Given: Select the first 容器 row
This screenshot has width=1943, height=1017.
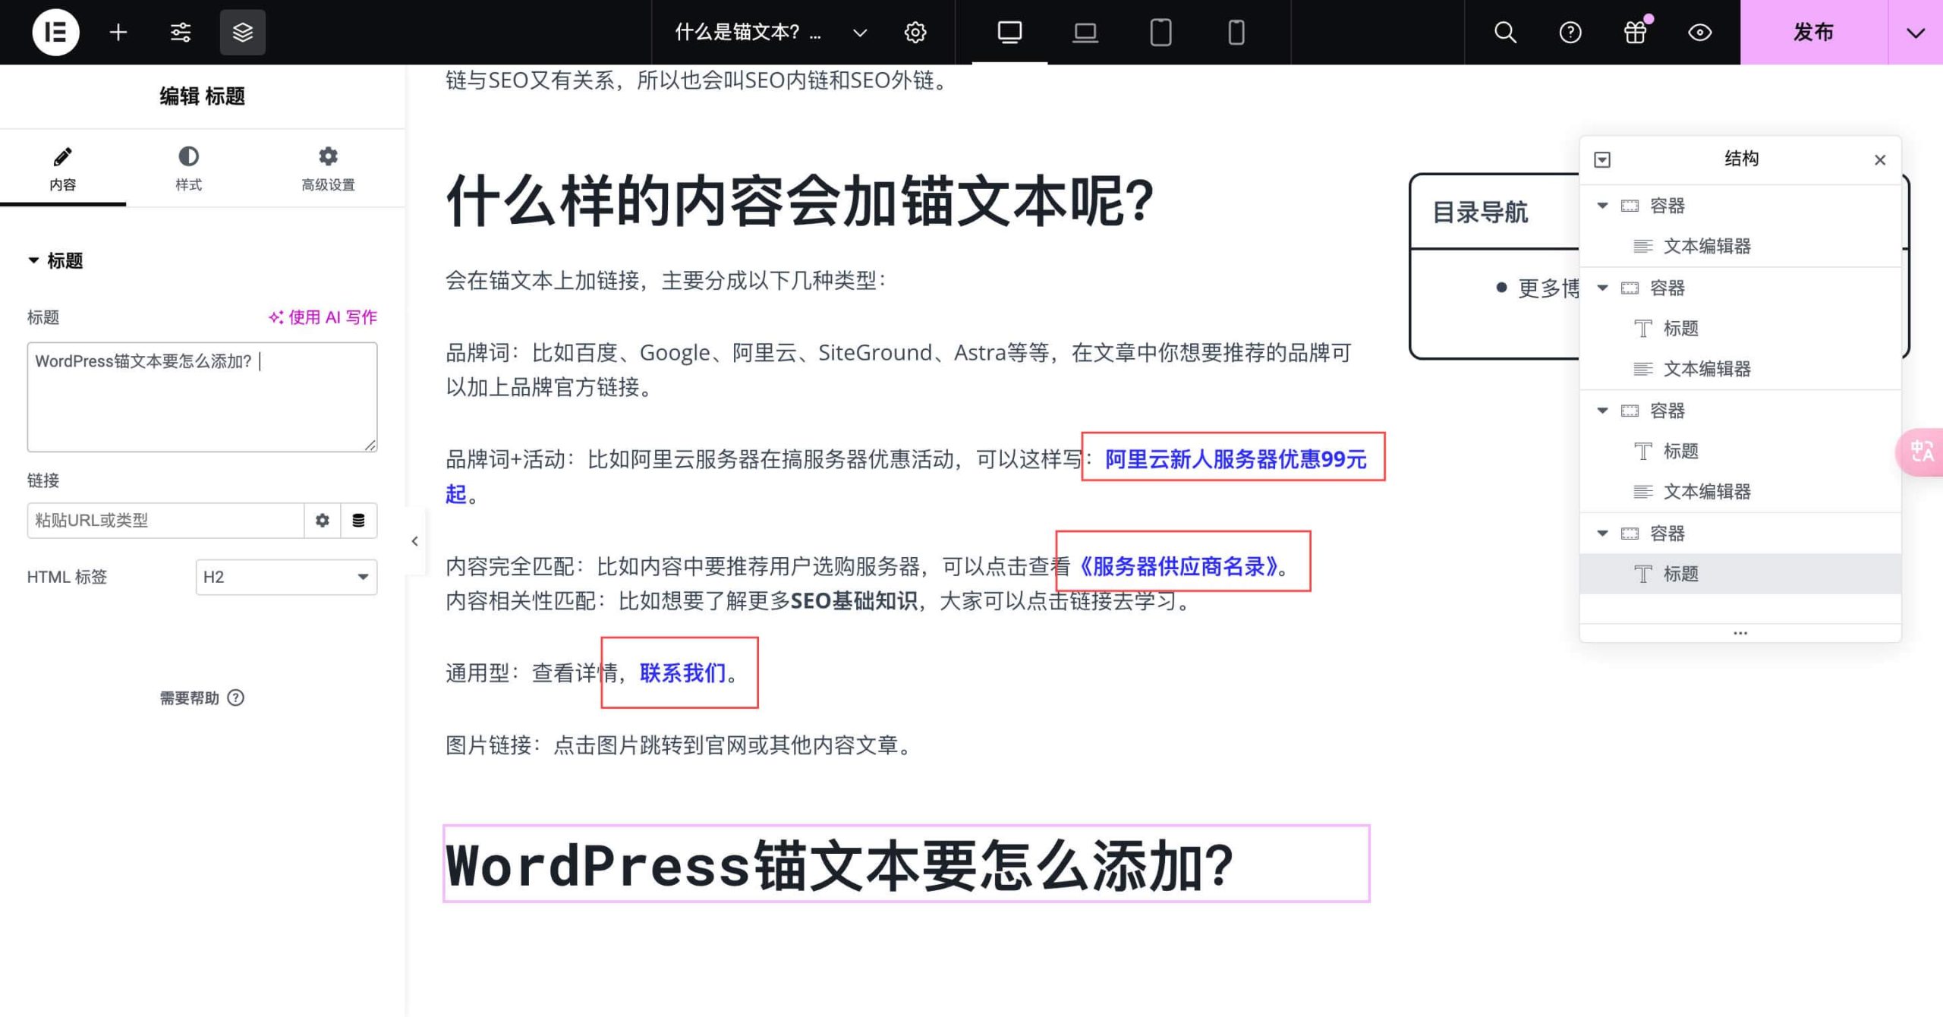Looking at the screenshot, I should (x=1740, y=206).
